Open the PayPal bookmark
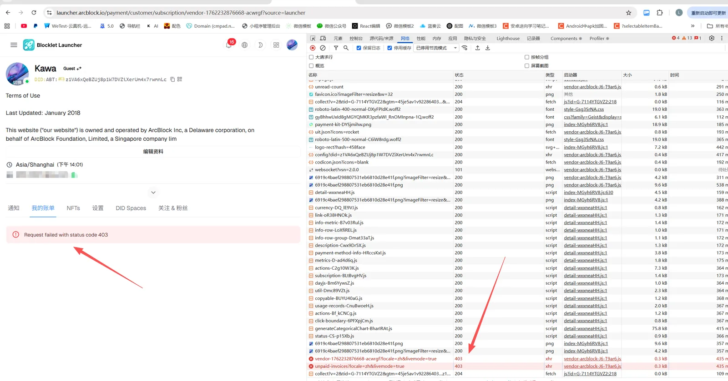Image resolution: width=728 pixels, height=381 pixels. [35, 26]
